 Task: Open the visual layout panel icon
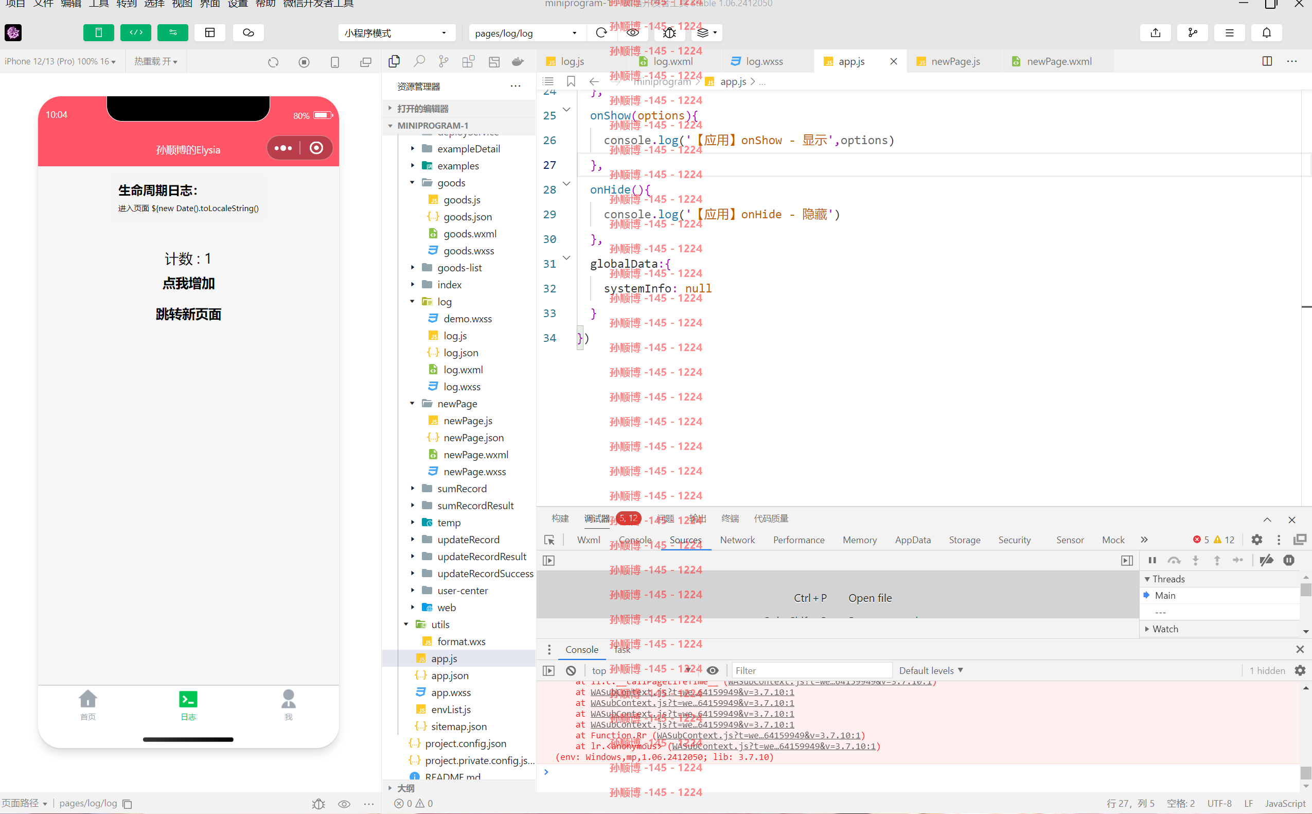[x=210, y=33]
